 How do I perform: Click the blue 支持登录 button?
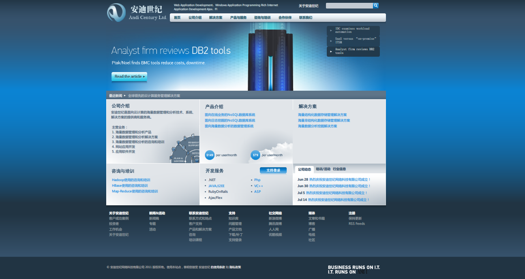coord(273,170)
